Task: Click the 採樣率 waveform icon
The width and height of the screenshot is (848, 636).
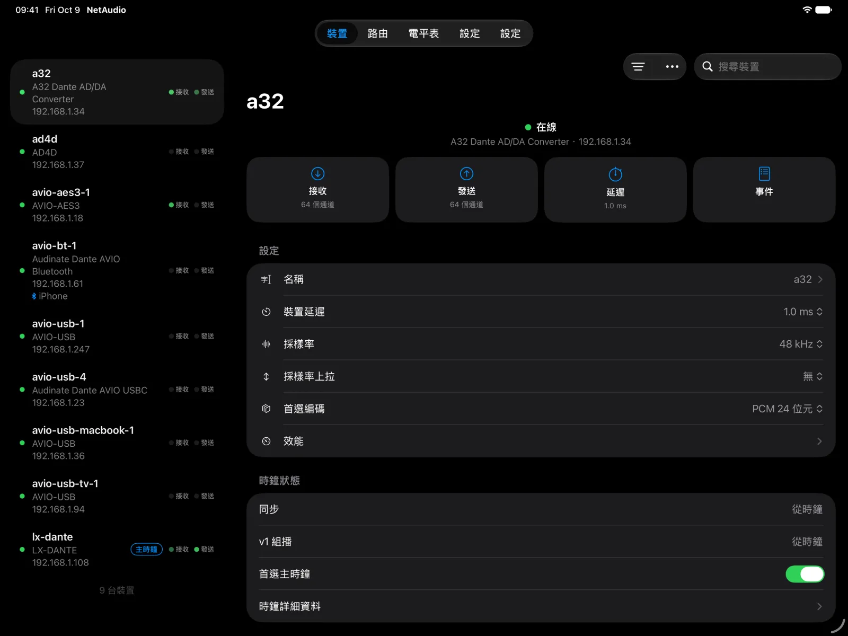Action: point(266,344)
